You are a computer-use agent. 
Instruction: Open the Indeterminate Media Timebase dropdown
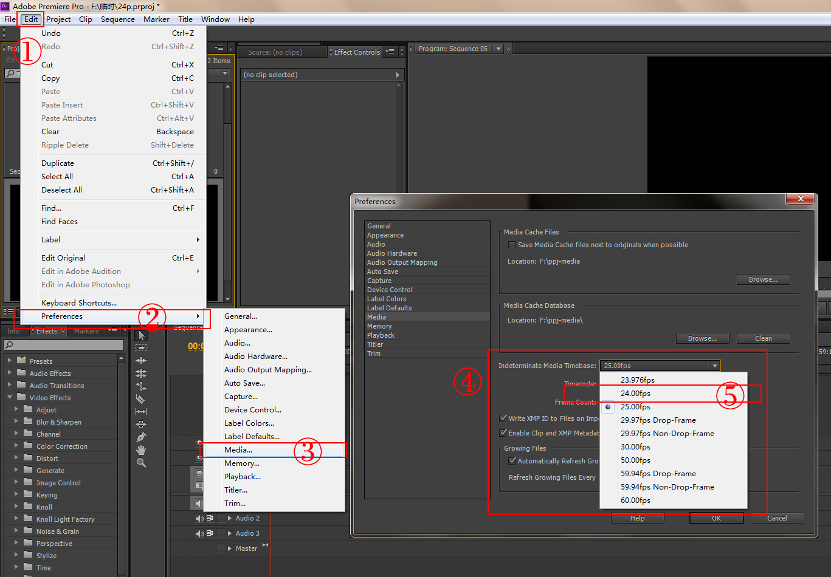tap(660, 366)
